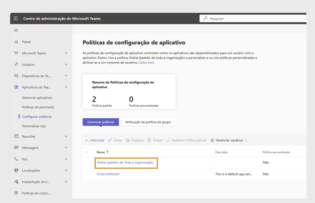The height and width of the screenshot is (203, 315).
Task: Select the Gerenciar políticas tab
Action: 100,122
